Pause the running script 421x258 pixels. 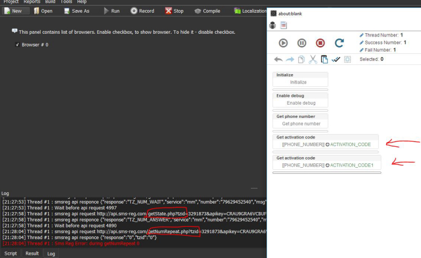[302, 43]
